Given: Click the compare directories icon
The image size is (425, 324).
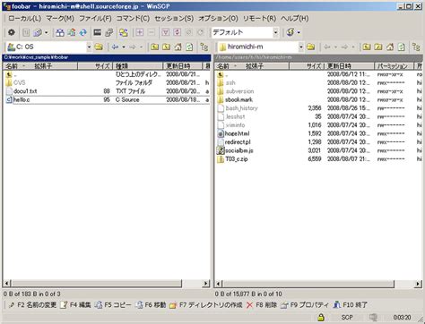Looking at the screenshot, I should (60, 32).
